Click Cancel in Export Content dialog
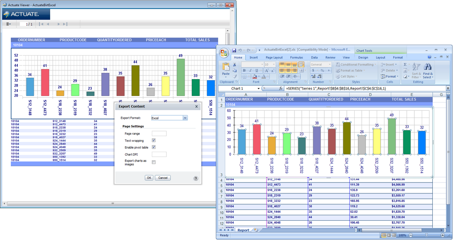 point(163,178)
